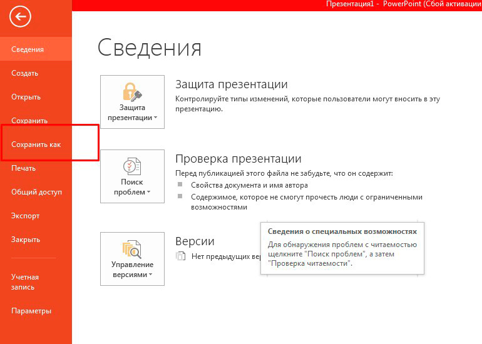
Task: Click small document icon beside Нет предыдущих версий
Action: click(181, 256)
